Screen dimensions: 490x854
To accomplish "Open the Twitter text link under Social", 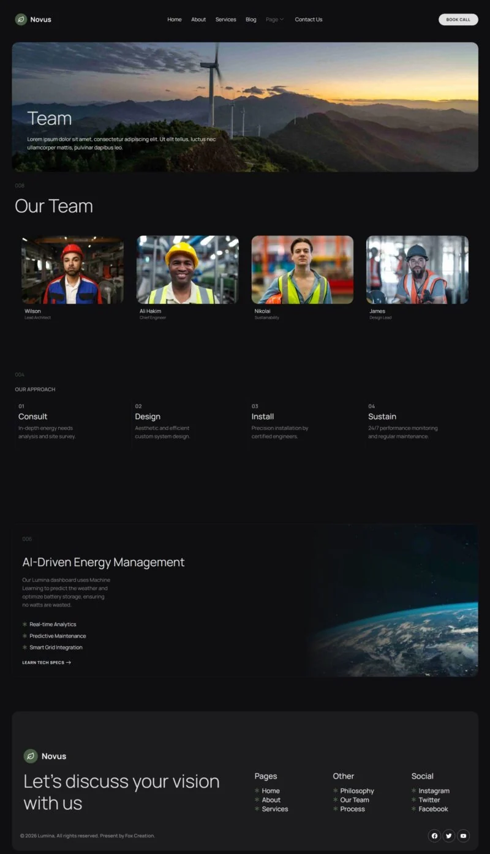I will [429, 800].
